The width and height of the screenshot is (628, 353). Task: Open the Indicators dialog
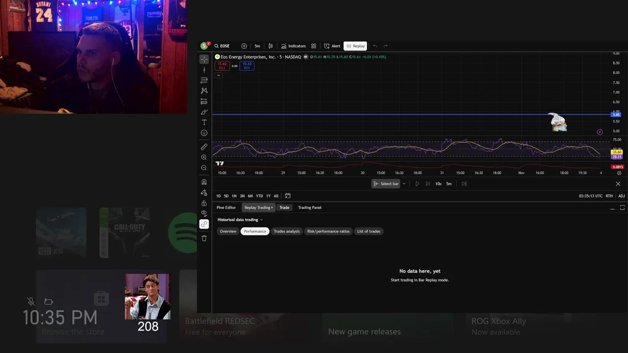(x=293, y=46)
